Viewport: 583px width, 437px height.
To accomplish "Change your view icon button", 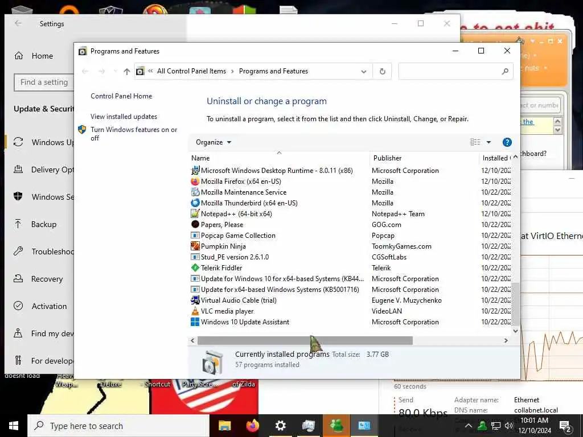I will pyautogui.click(x=475, y=142).
